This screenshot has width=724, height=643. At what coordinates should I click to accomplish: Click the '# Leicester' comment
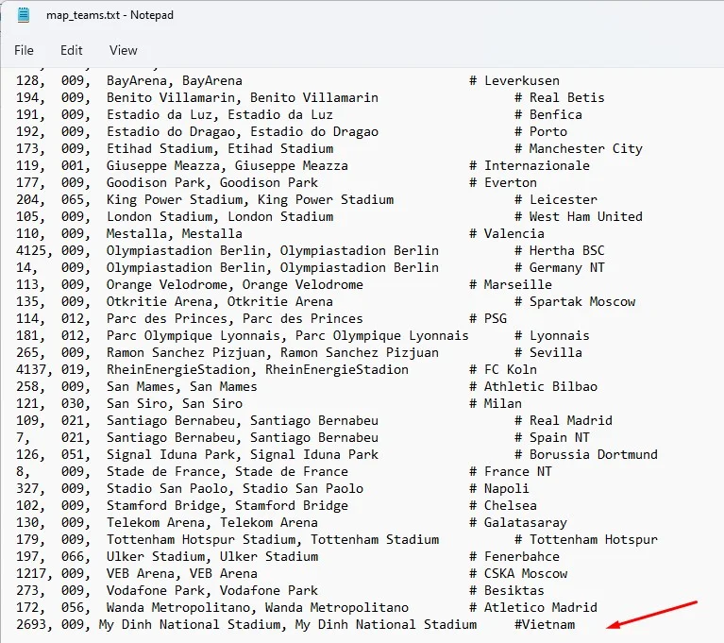[556, 200]
